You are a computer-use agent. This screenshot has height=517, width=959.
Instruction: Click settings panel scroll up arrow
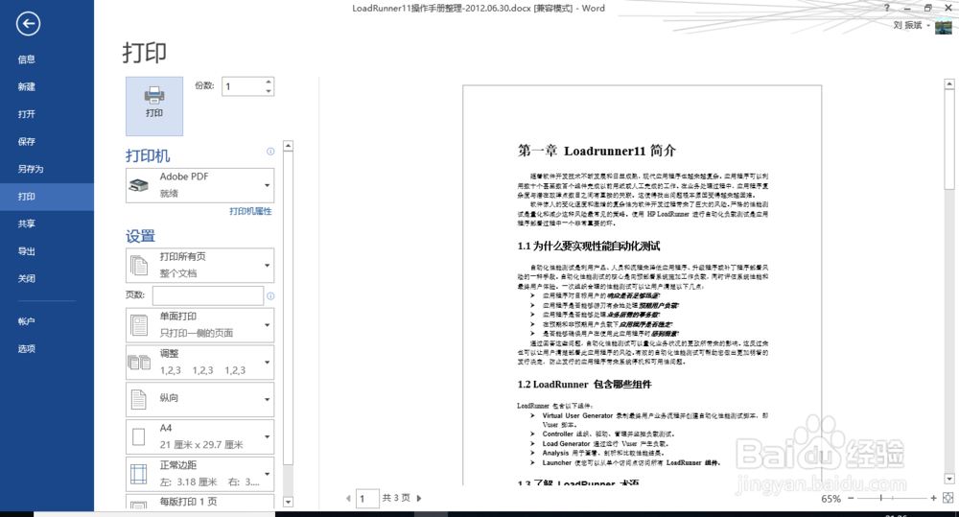pyautogui.click(x=288, y=146)
